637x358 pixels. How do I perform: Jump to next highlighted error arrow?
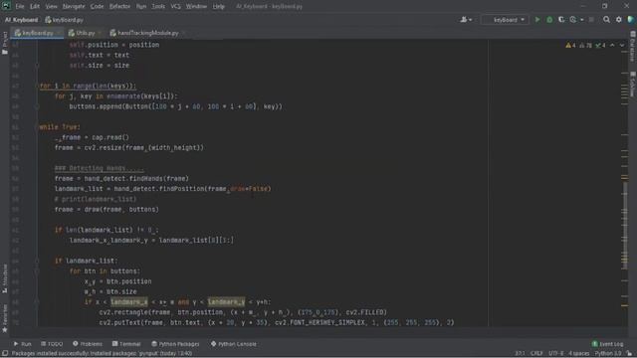point(622,46)
